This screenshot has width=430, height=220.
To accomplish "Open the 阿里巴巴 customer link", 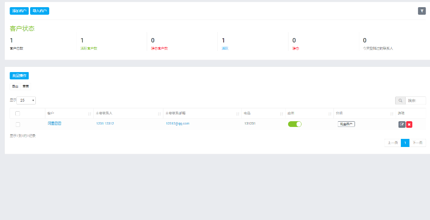I will pyautogui.click(x=54, y=124).
